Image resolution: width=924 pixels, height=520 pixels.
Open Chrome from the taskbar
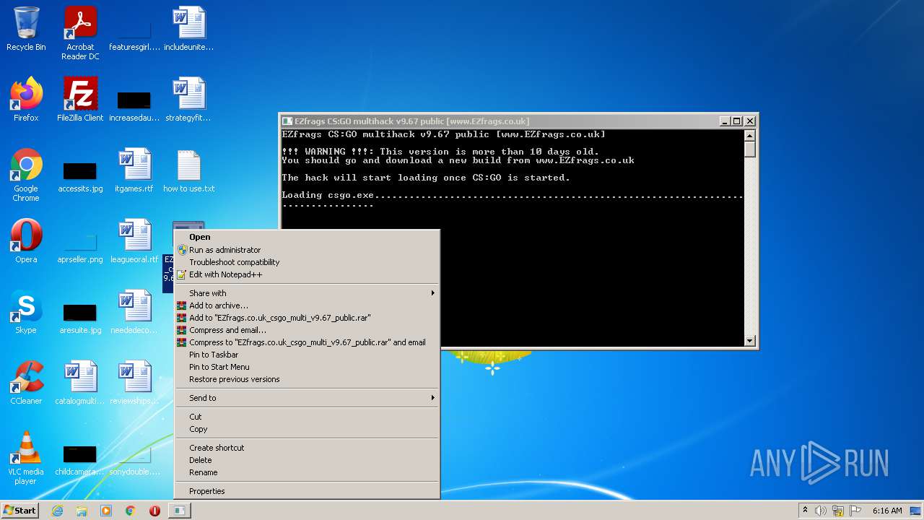(131, 511)
